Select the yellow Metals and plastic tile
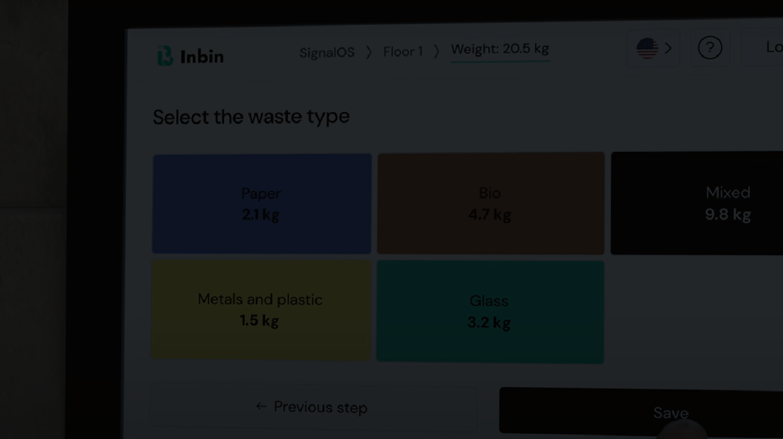Screen dimensions: 783x439 click(260, 310)
